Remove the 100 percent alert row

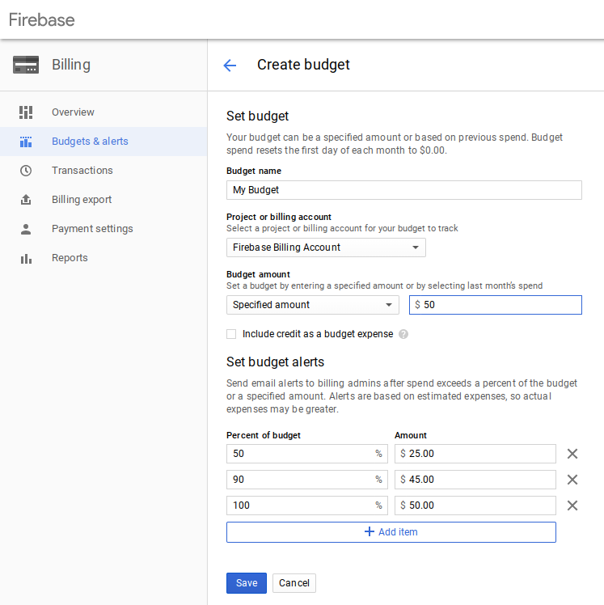point(572,506)
